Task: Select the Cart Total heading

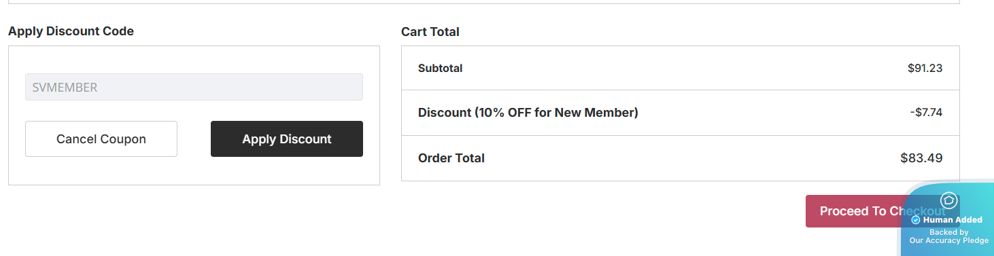Action: tap(430, 32)
